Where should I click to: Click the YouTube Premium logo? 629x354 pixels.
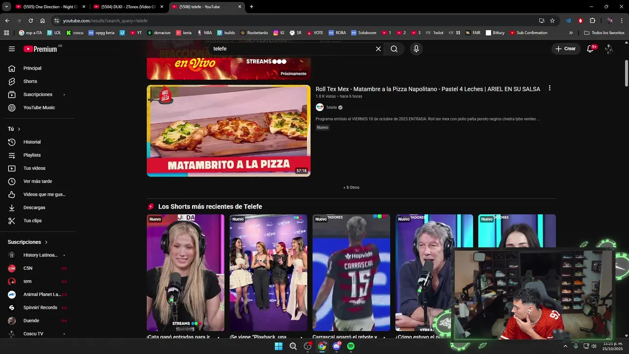click(x=40, y=49)
